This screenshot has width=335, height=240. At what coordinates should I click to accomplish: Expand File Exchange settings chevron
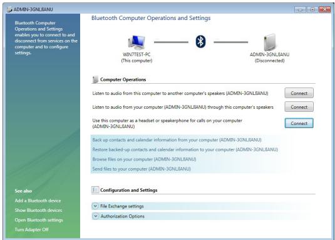click(95, 206)
